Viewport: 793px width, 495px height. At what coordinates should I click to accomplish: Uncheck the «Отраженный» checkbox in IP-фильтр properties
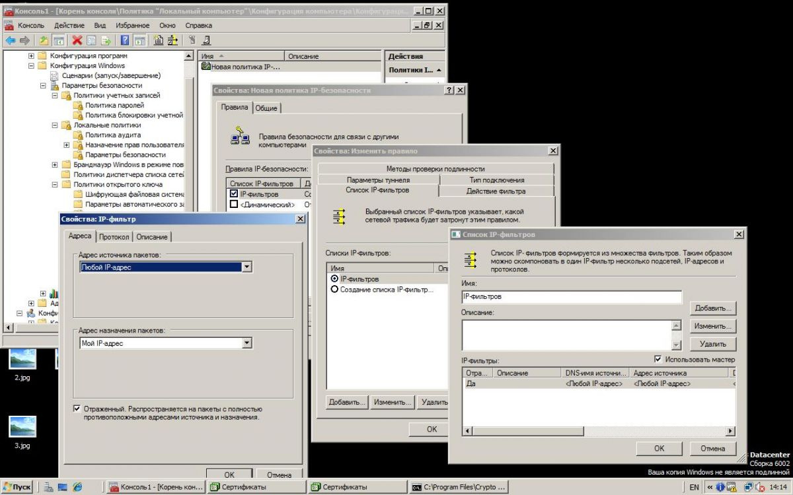click(x=77, y=409)
